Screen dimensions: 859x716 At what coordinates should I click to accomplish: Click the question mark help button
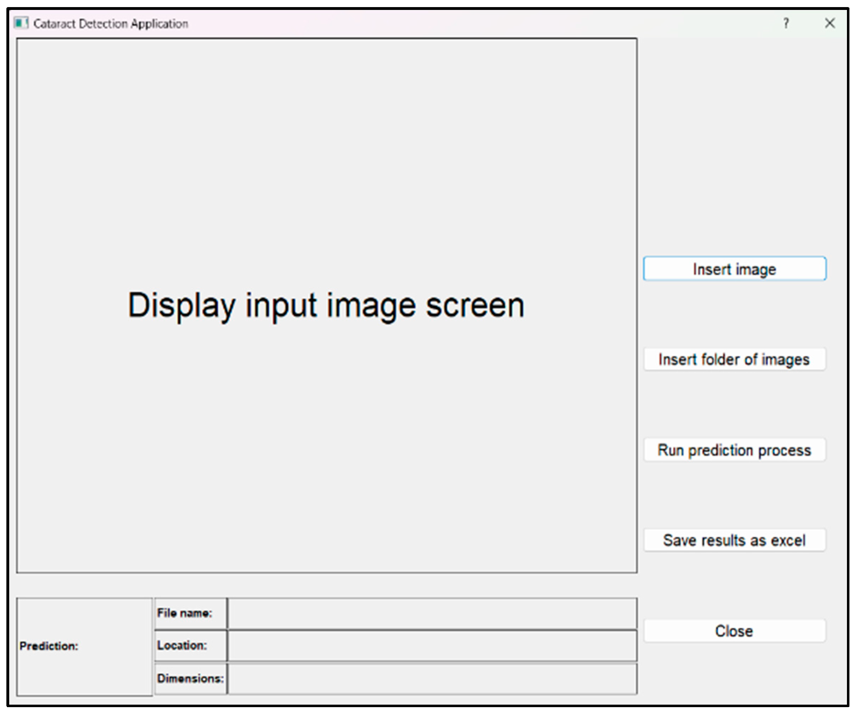(x=786, y=23)
